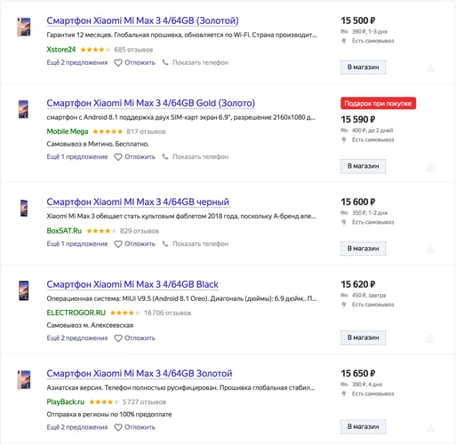456x444 pixels.
Task: Click heart icon in Xstore24 listing
Action: click(x=118, y=63)
